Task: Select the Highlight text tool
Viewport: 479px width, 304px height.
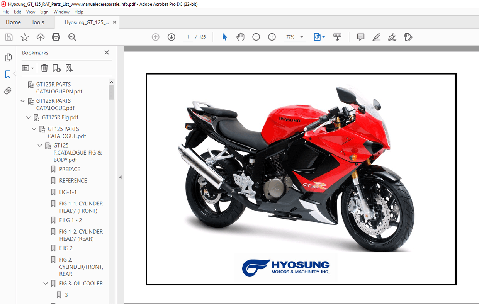Action: pyautogui.click(x=376, y=37)
